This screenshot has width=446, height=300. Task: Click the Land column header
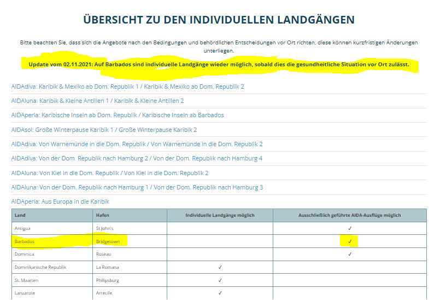tap(20, 215)
